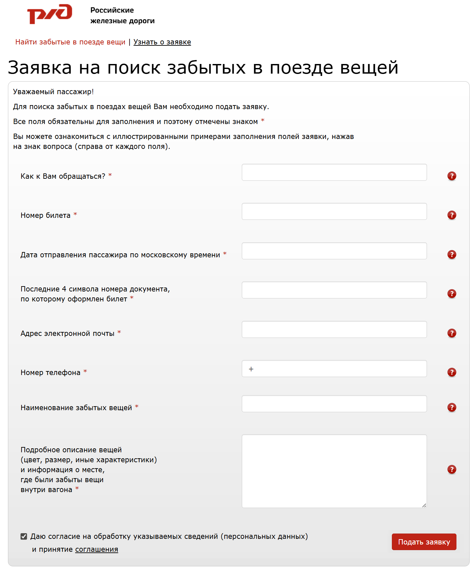
Task: Open help for document number field
Action: 451,293
